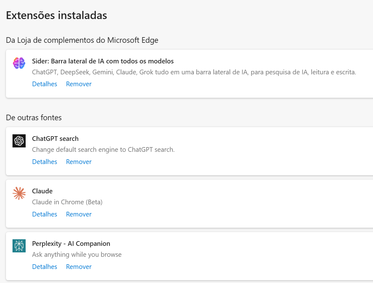Click Remover under ChatGPT search
The height and width of the screenshot is (283, 373).
[x=79, y=161]
